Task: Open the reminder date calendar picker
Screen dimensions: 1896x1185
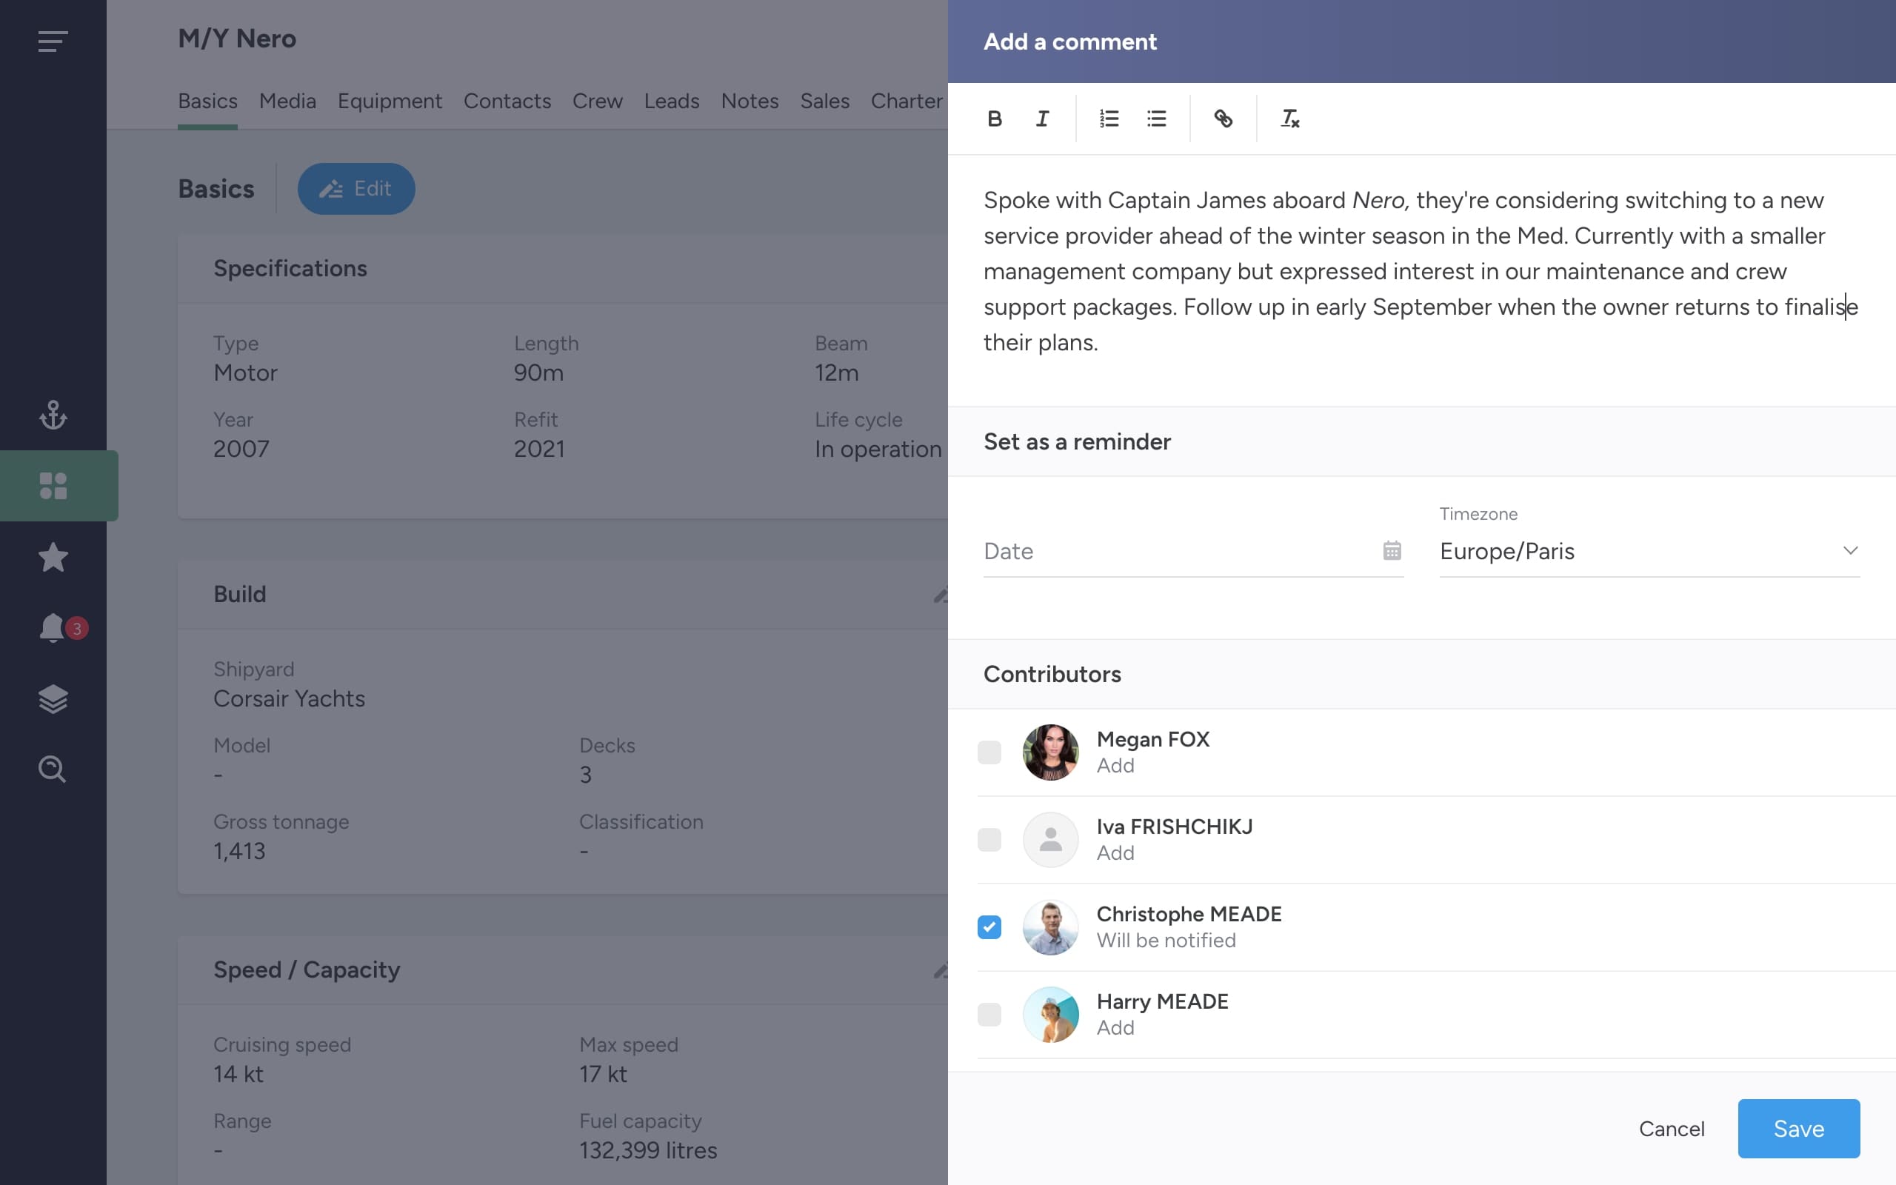Action: click(1392, 551)
